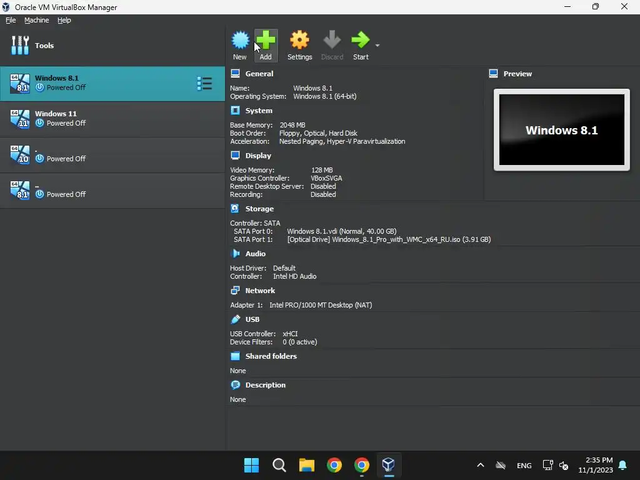
Task: Click the Windows 8.1.vdi disk entry
Action: point(342,231)
